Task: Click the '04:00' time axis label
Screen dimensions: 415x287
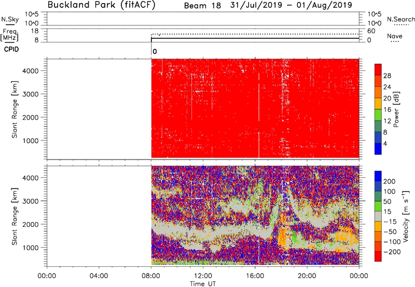Action: 99,276
